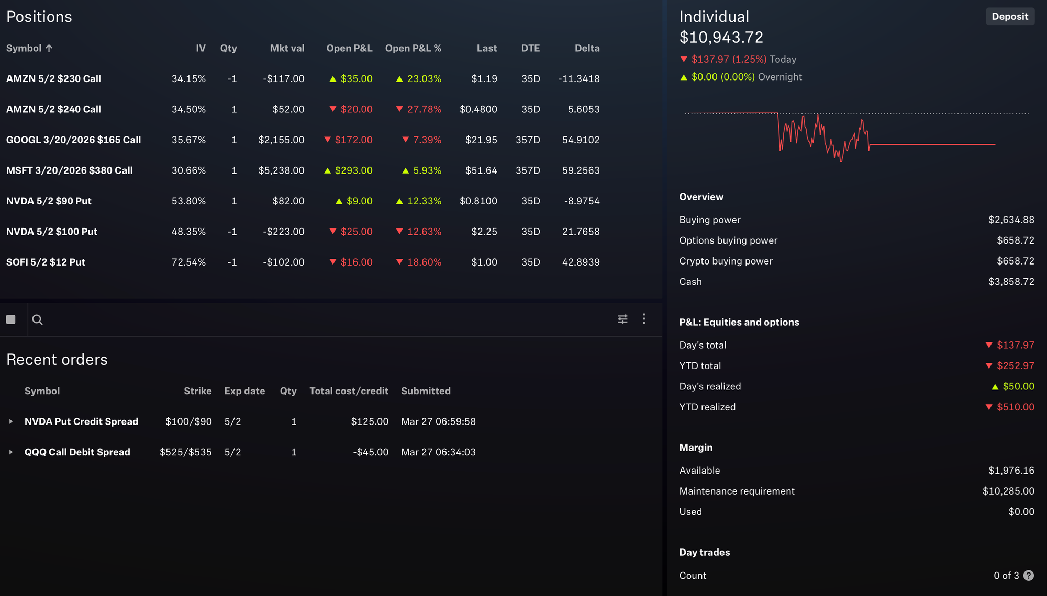Click the AMZN $230 Call Open P&L 23.03%
The image size is (1047, 596).
tap(418, 79)
